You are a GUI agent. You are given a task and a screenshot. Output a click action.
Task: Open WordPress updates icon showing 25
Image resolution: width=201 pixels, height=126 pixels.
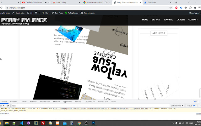30,13
